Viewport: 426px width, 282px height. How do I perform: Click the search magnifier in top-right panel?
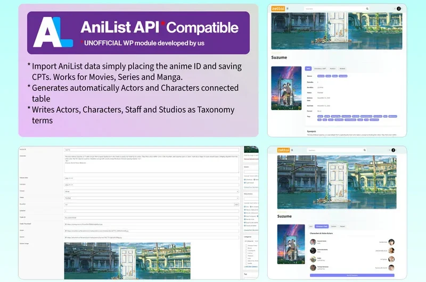366,9
